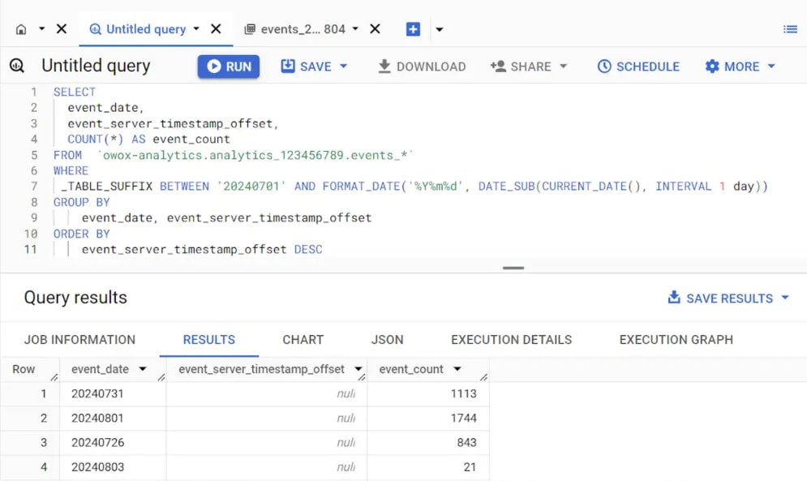Open the home tab icon
Image resolution: width=807 pixels, height=481 pixels.
click(21, 29)
